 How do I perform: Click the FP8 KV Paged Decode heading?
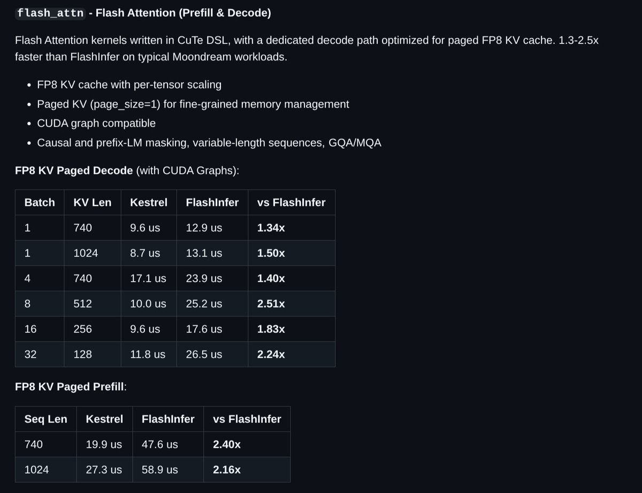coord(74,171)
